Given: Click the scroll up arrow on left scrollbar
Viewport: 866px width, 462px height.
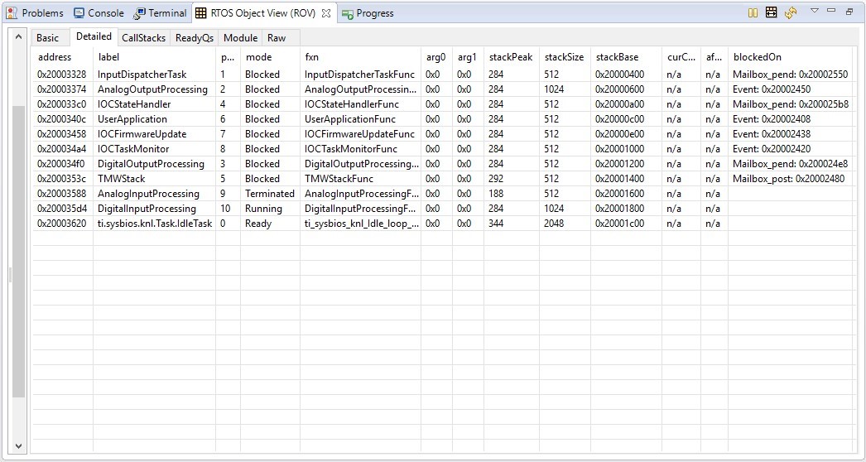Looking at the screenshot, I should pos(18,36).
